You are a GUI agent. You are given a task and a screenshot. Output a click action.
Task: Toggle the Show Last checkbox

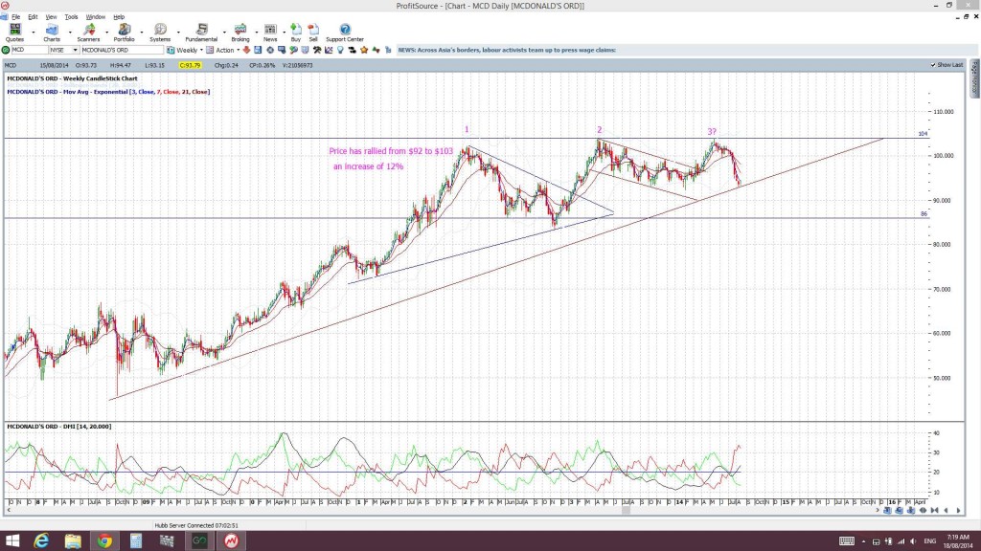[933, 65]
